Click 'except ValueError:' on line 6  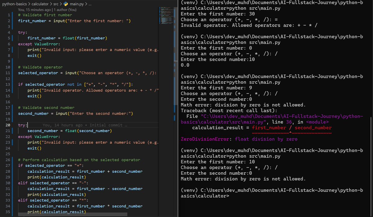tap(39, 44)
